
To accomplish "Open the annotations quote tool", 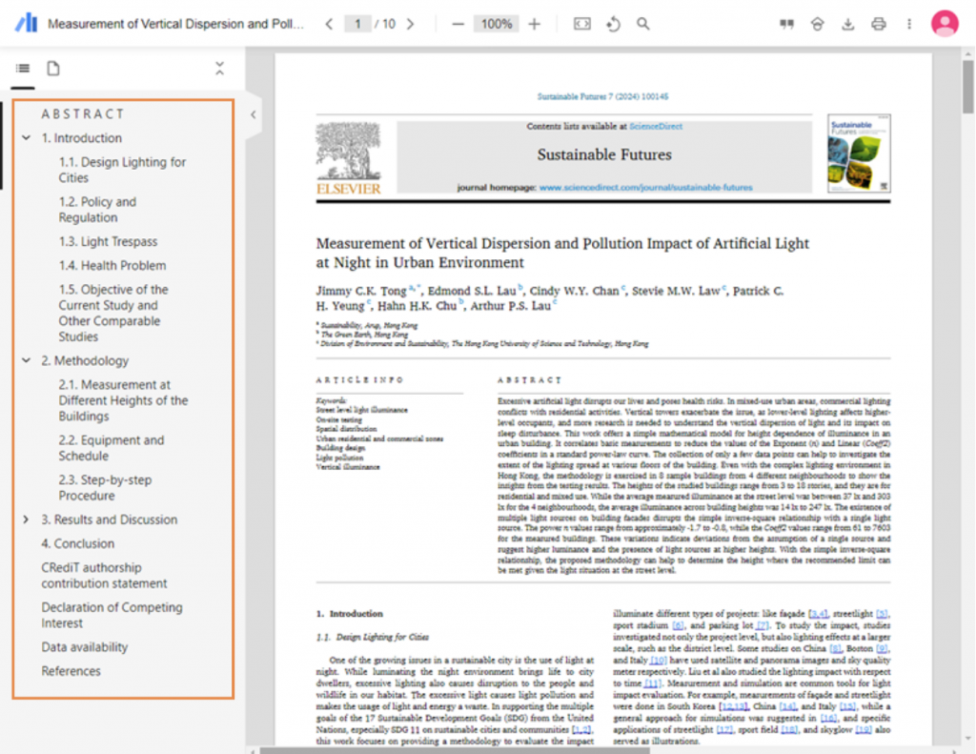I will tap(786, 24).
